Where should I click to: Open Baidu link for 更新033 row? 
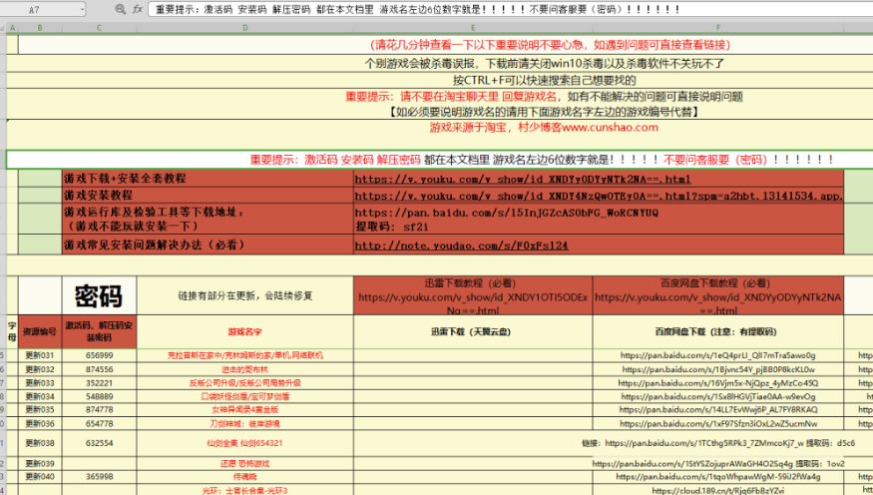(x=718, y=383)
